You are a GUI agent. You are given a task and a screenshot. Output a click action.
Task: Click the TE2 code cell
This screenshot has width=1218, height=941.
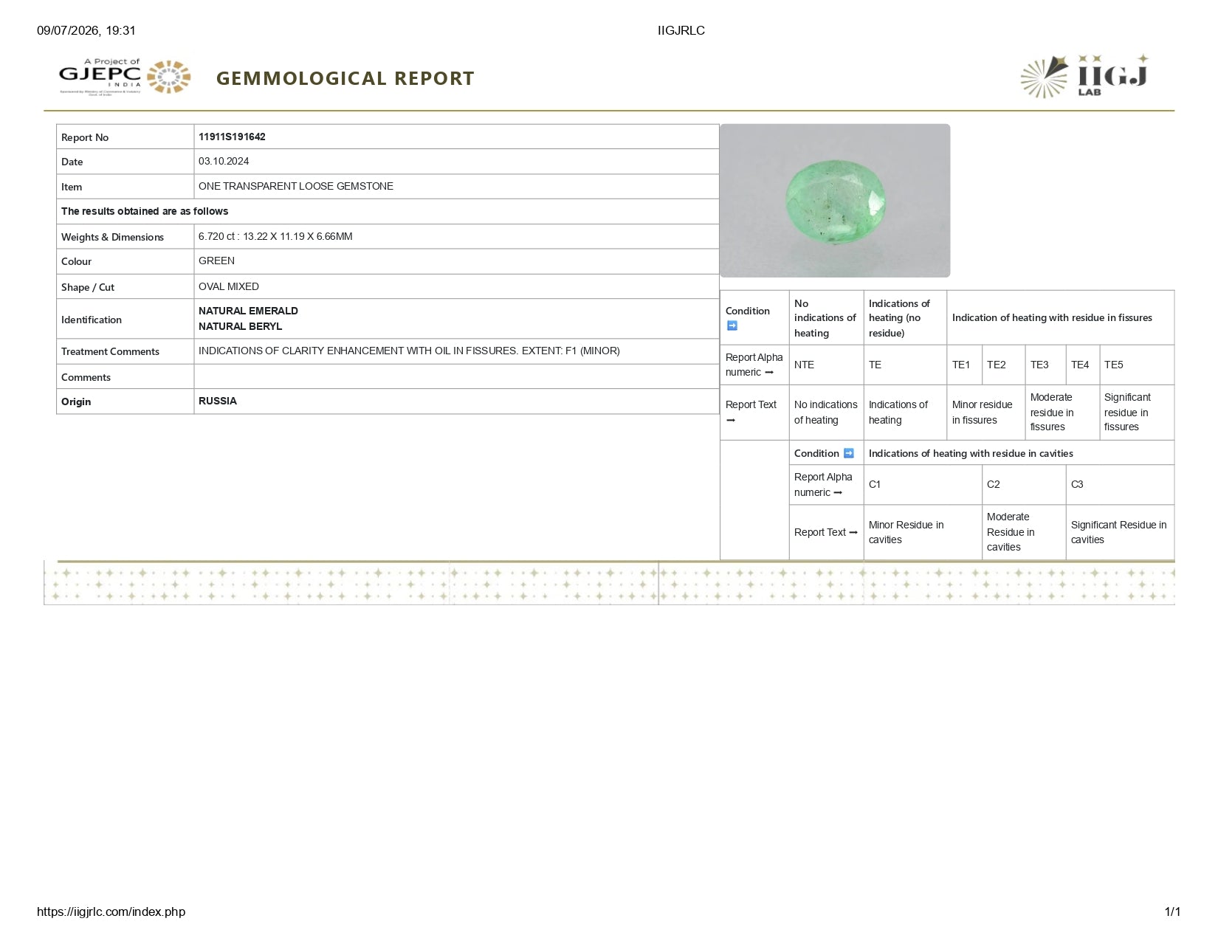(x=1003, y=365)
